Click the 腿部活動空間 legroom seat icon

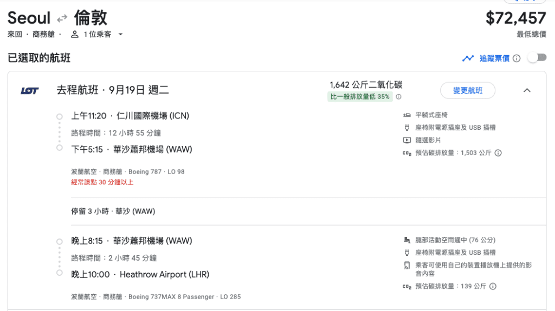pos(407,240)
